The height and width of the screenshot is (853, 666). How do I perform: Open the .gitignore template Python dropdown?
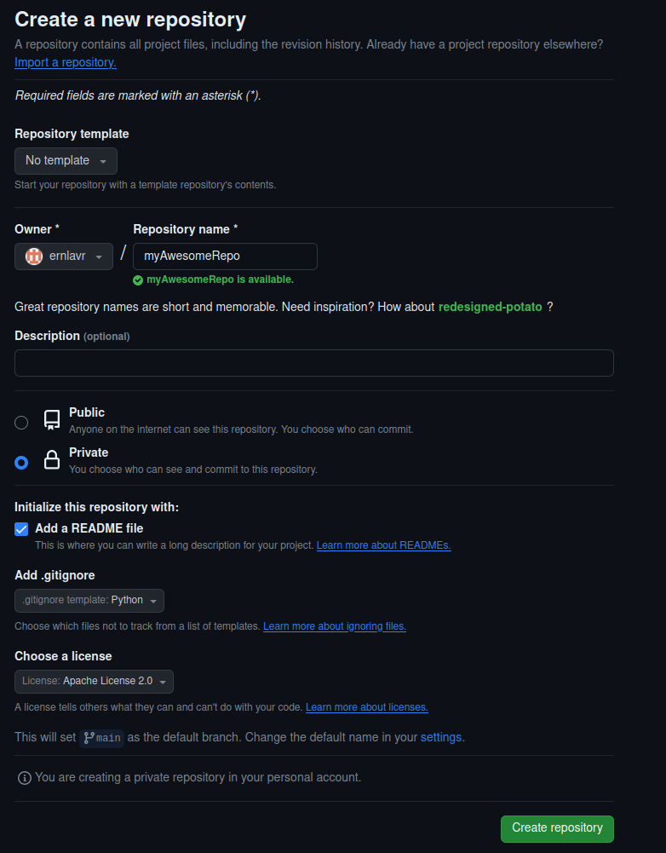[x=89, y=600]
